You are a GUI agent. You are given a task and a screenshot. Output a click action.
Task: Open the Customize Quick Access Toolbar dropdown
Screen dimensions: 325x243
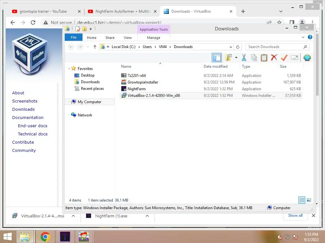point(90,29)
